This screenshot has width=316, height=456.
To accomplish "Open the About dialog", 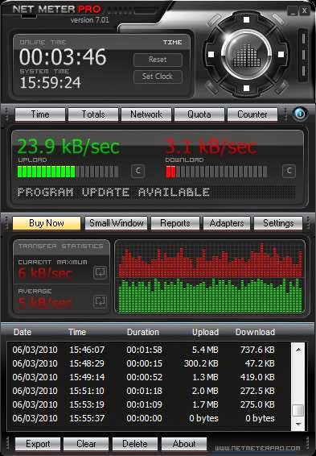I will click(184, 444).
